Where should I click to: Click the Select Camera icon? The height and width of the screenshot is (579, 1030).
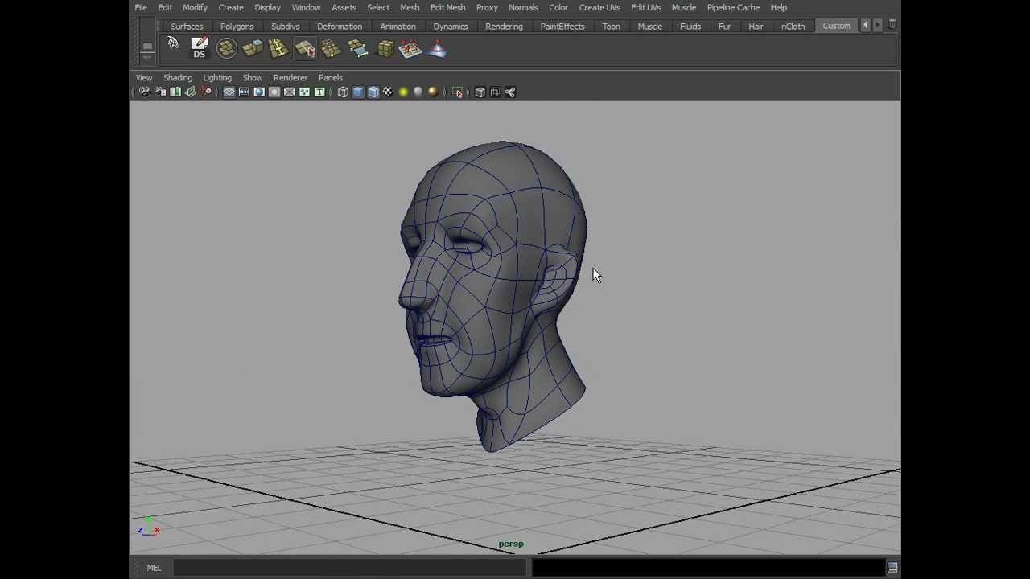tap(145, 92)
